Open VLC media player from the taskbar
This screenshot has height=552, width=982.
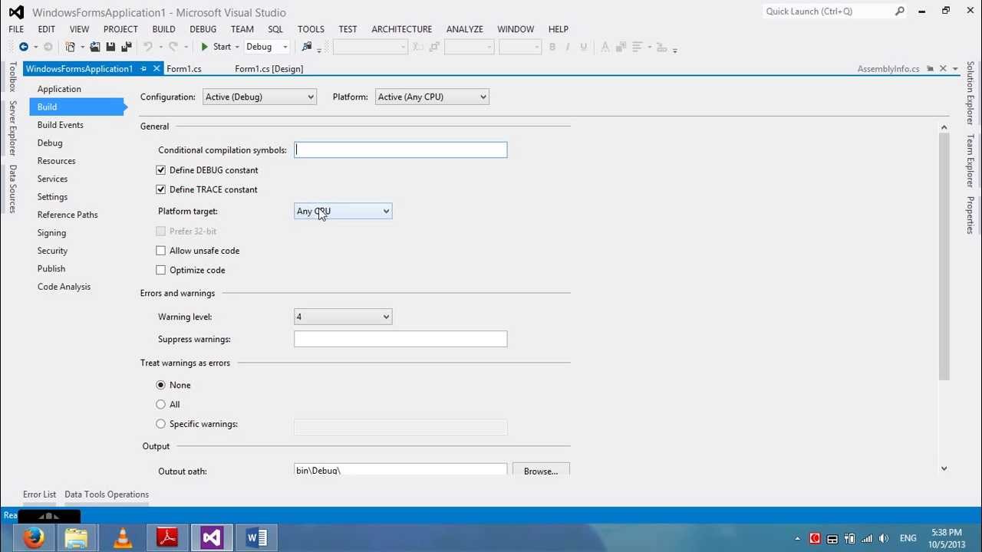123,538
